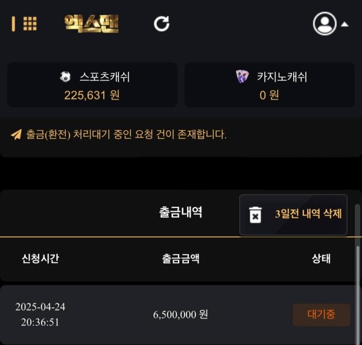Click the casino cards icon
The width and height of the screenshot is (362, 345).
click(242, 77)
